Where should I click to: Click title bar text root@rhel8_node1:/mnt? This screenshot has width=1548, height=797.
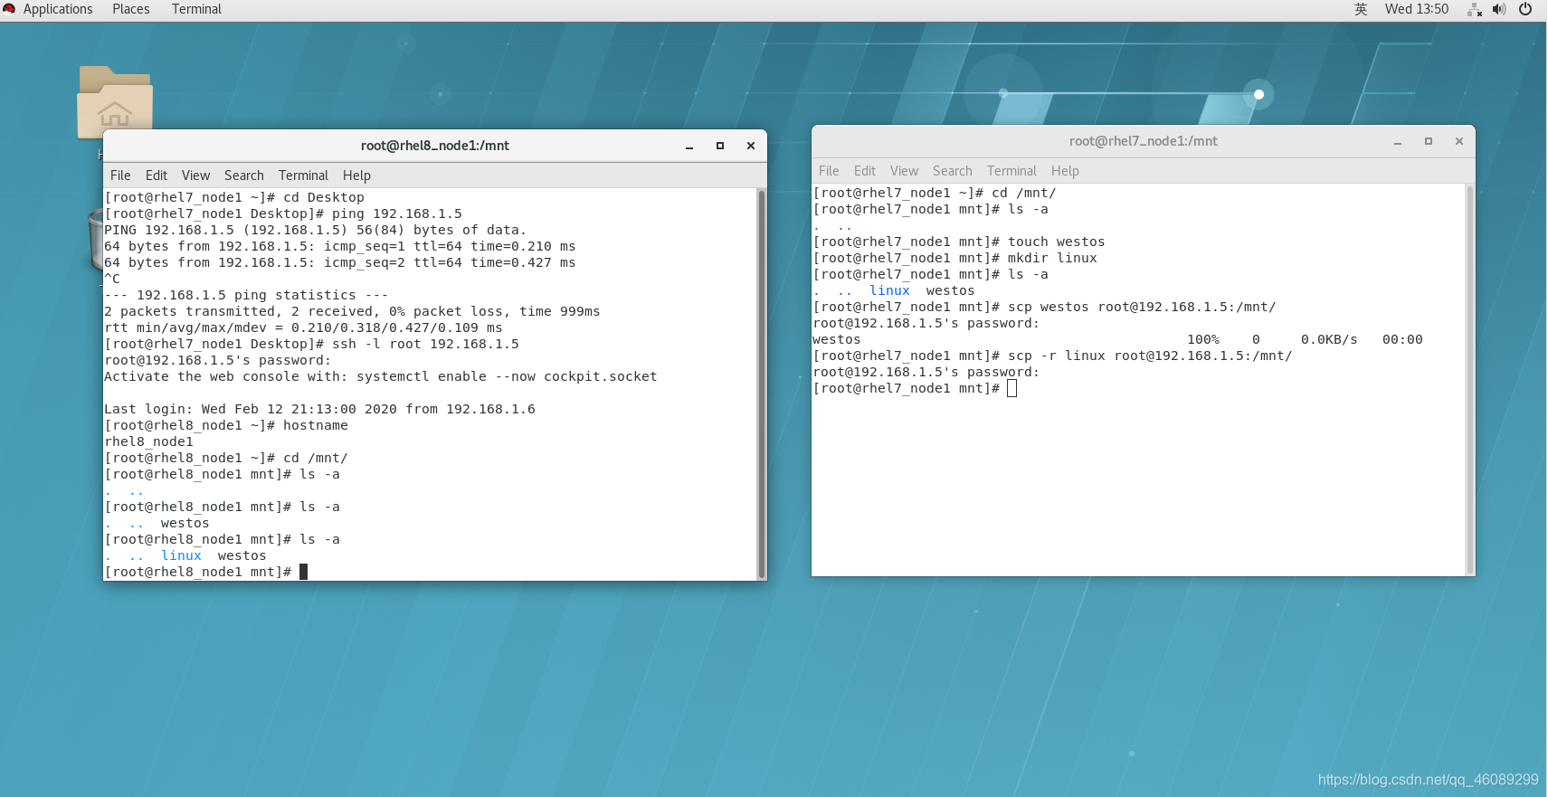point(435,146)
